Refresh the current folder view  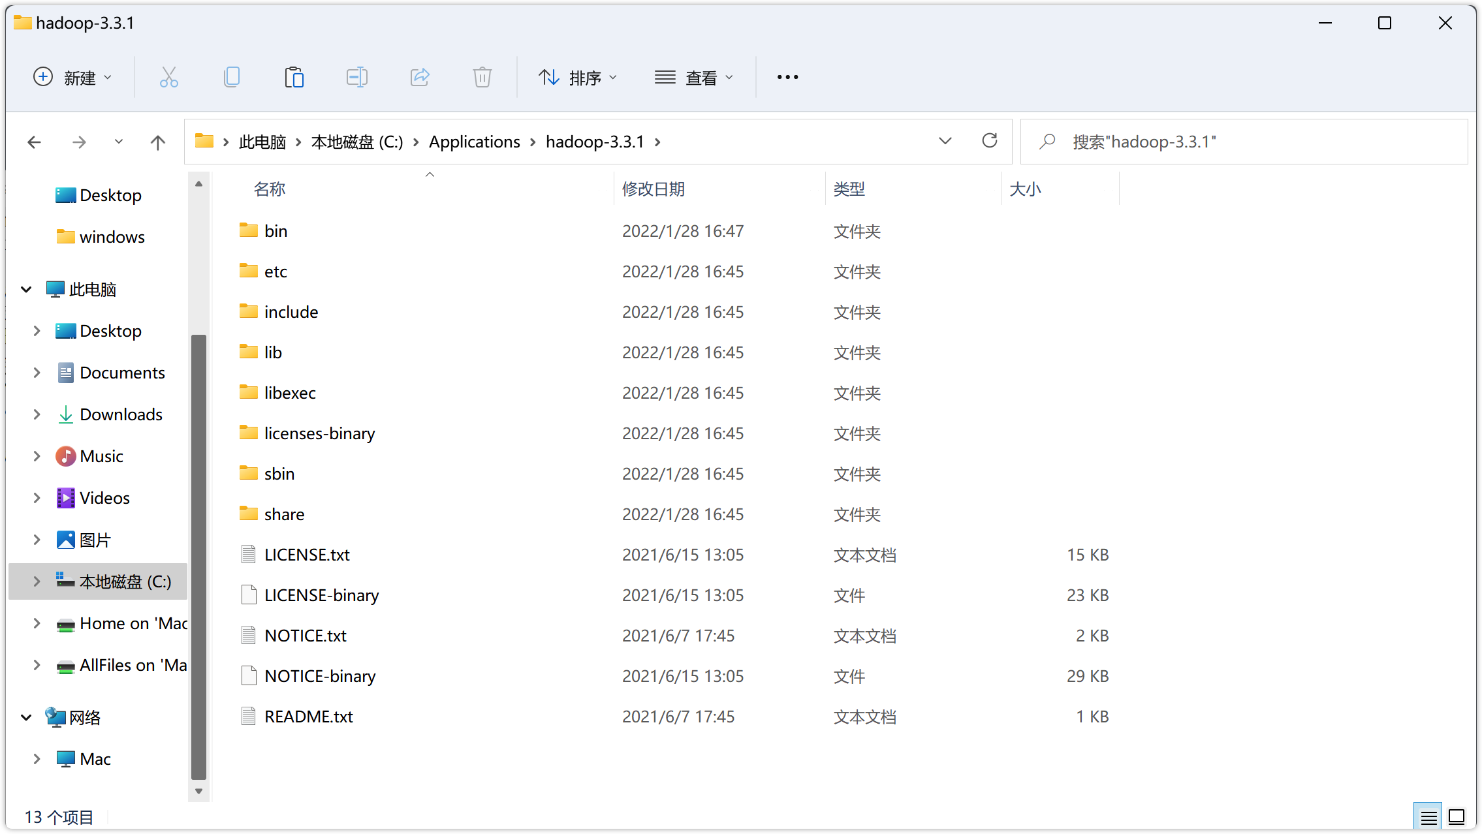(x=989, y=141)
